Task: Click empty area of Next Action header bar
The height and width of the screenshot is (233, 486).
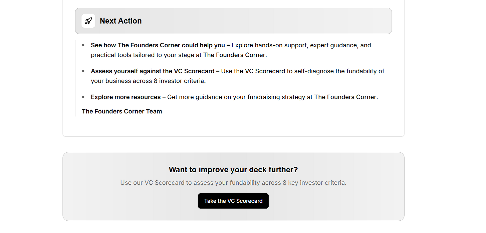Action: 267,21
